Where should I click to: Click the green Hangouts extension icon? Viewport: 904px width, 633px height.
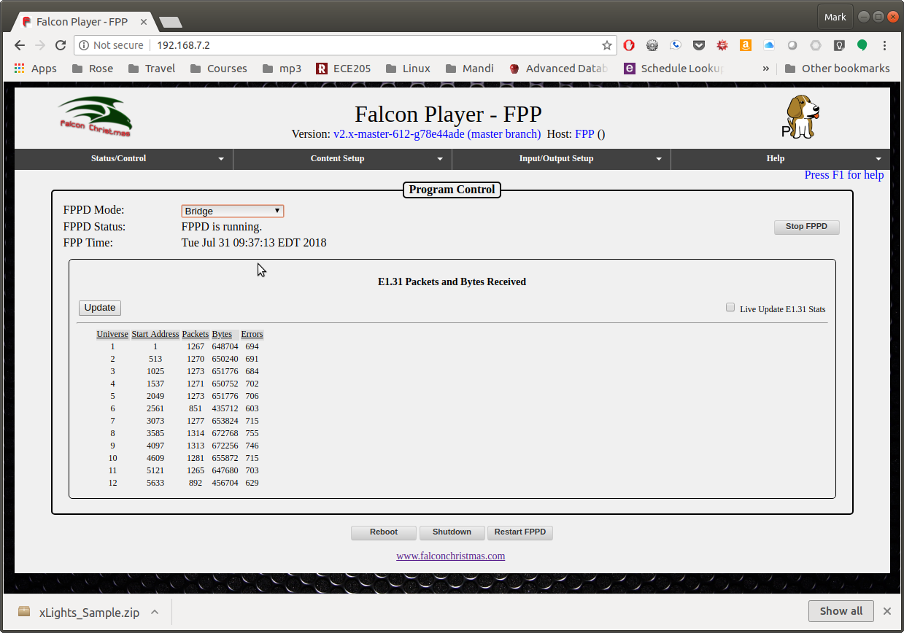[x=862, y=45]
